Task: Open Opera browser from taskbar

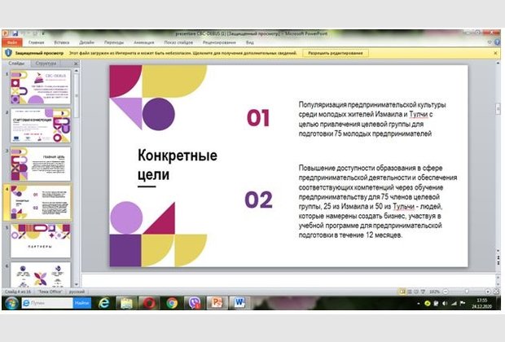Action: click(x=149, y=303)
